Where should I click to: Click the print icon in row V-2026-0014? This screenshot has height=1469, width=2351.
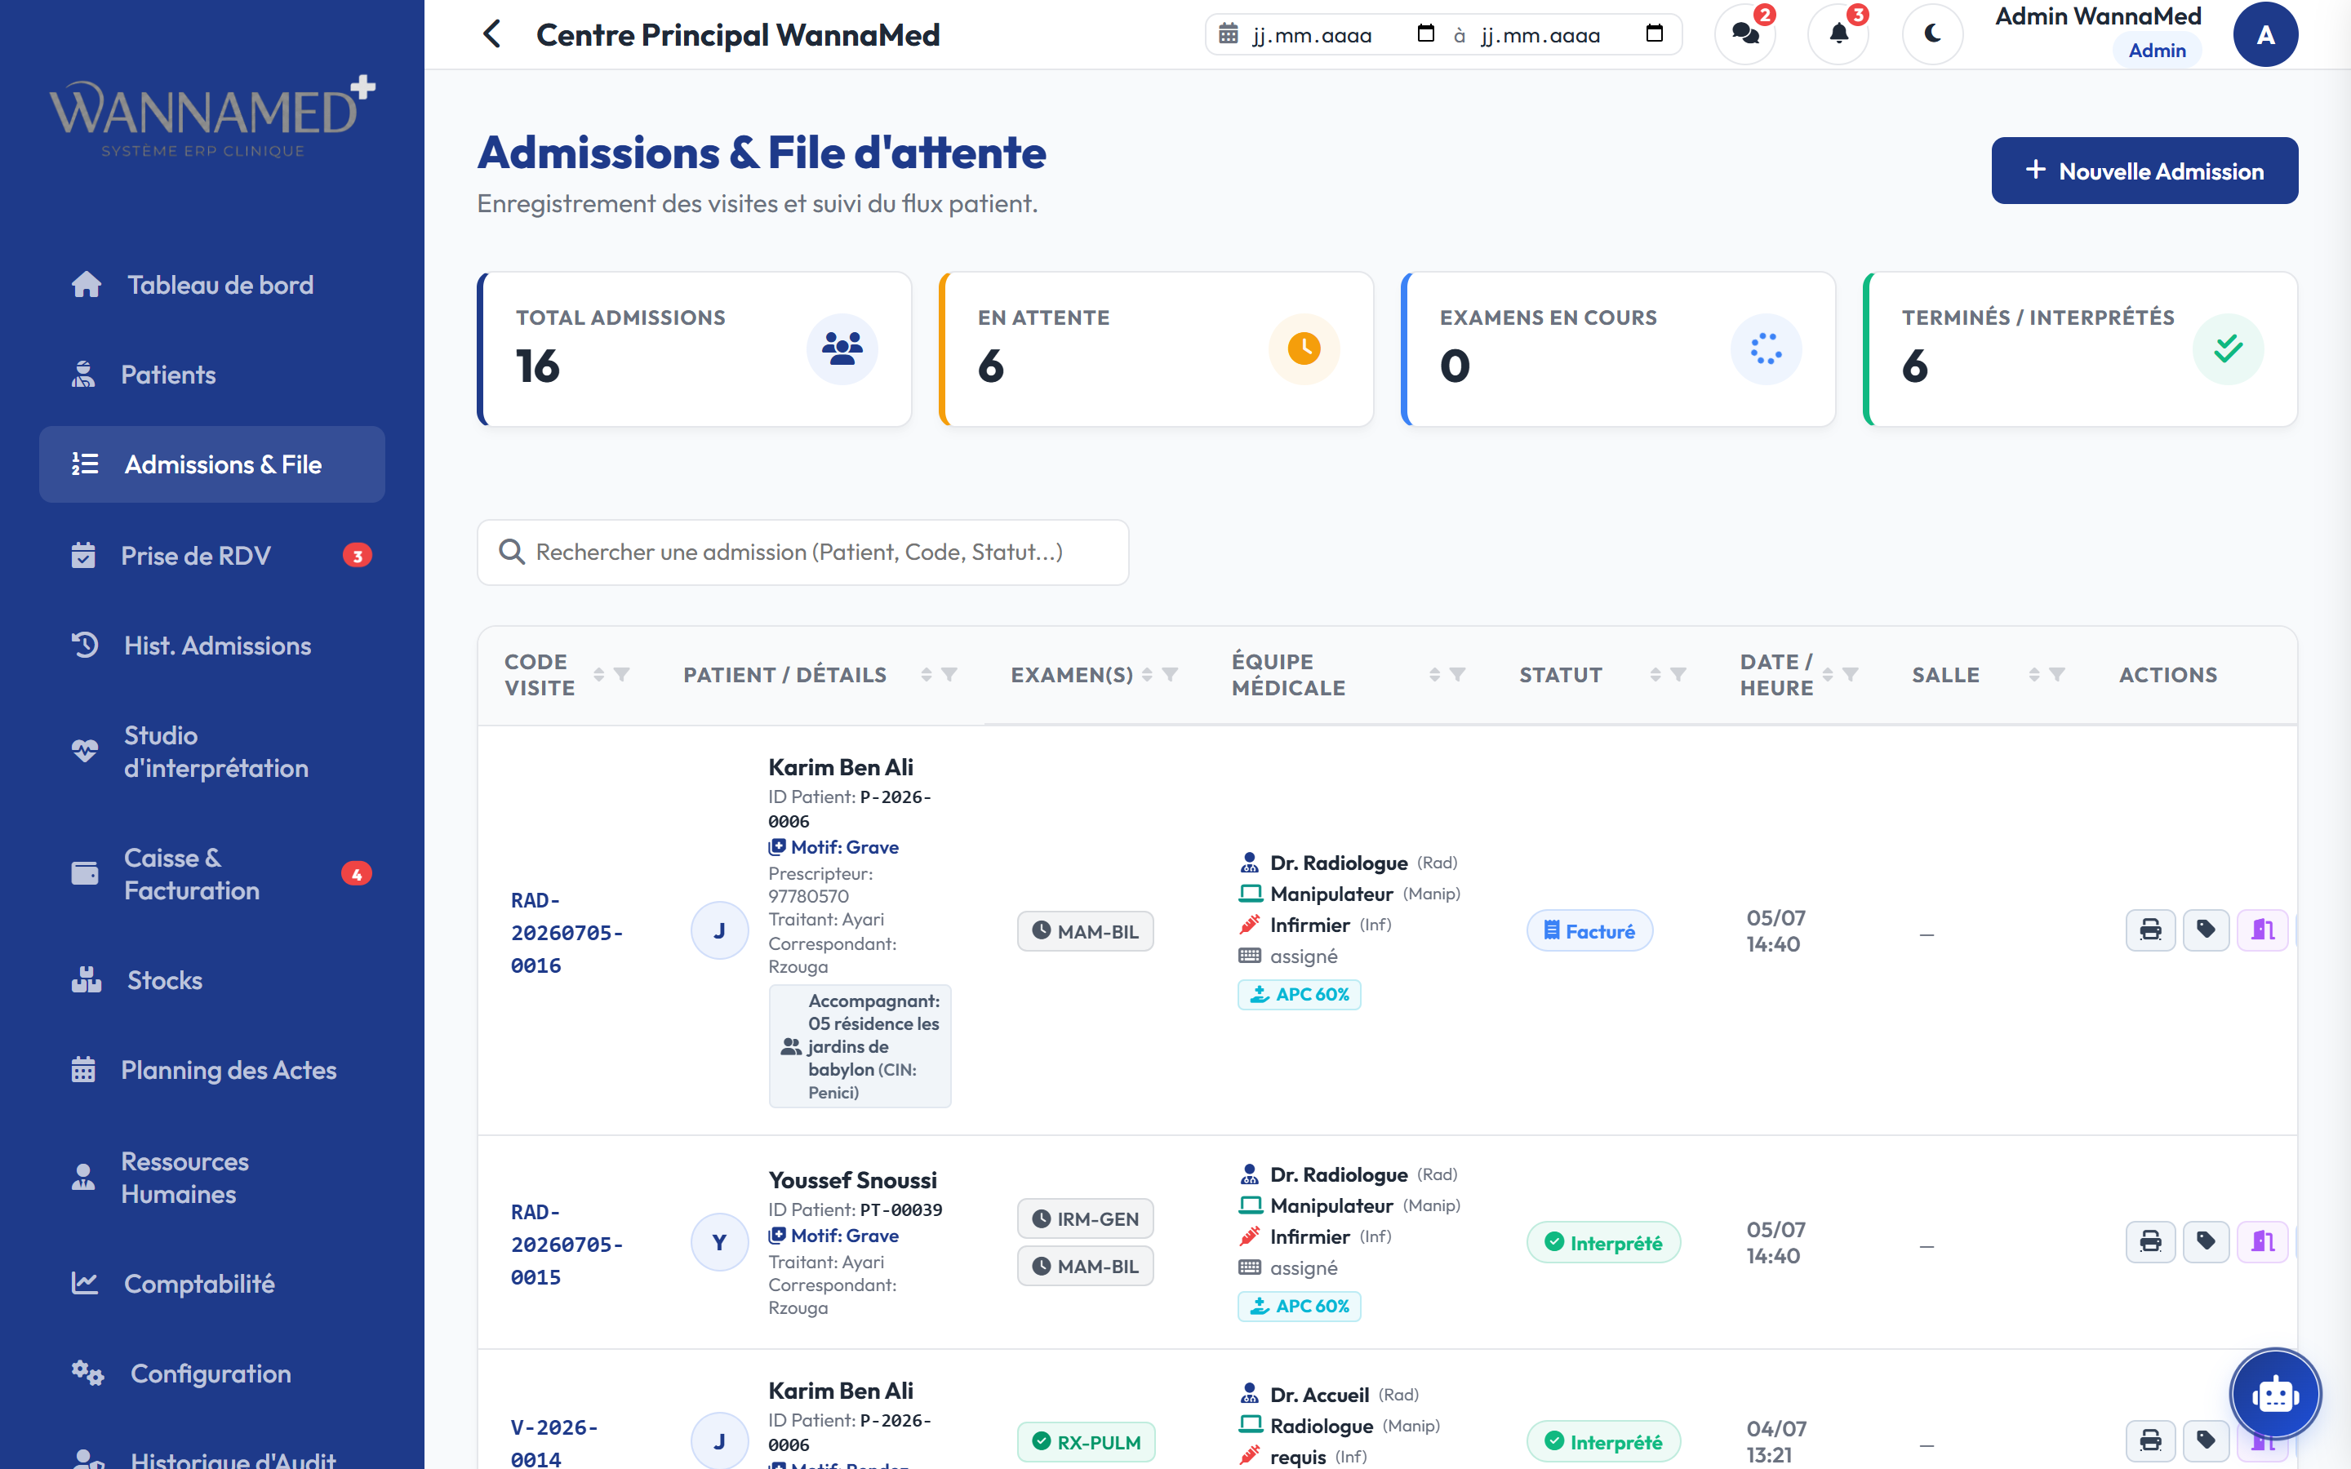[x=2150, y=1440]
